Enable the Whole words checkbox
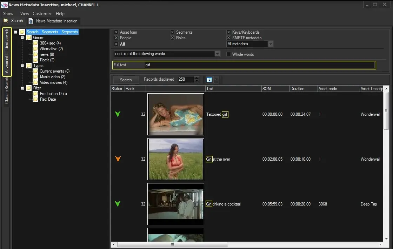 [x=229, y=54]
